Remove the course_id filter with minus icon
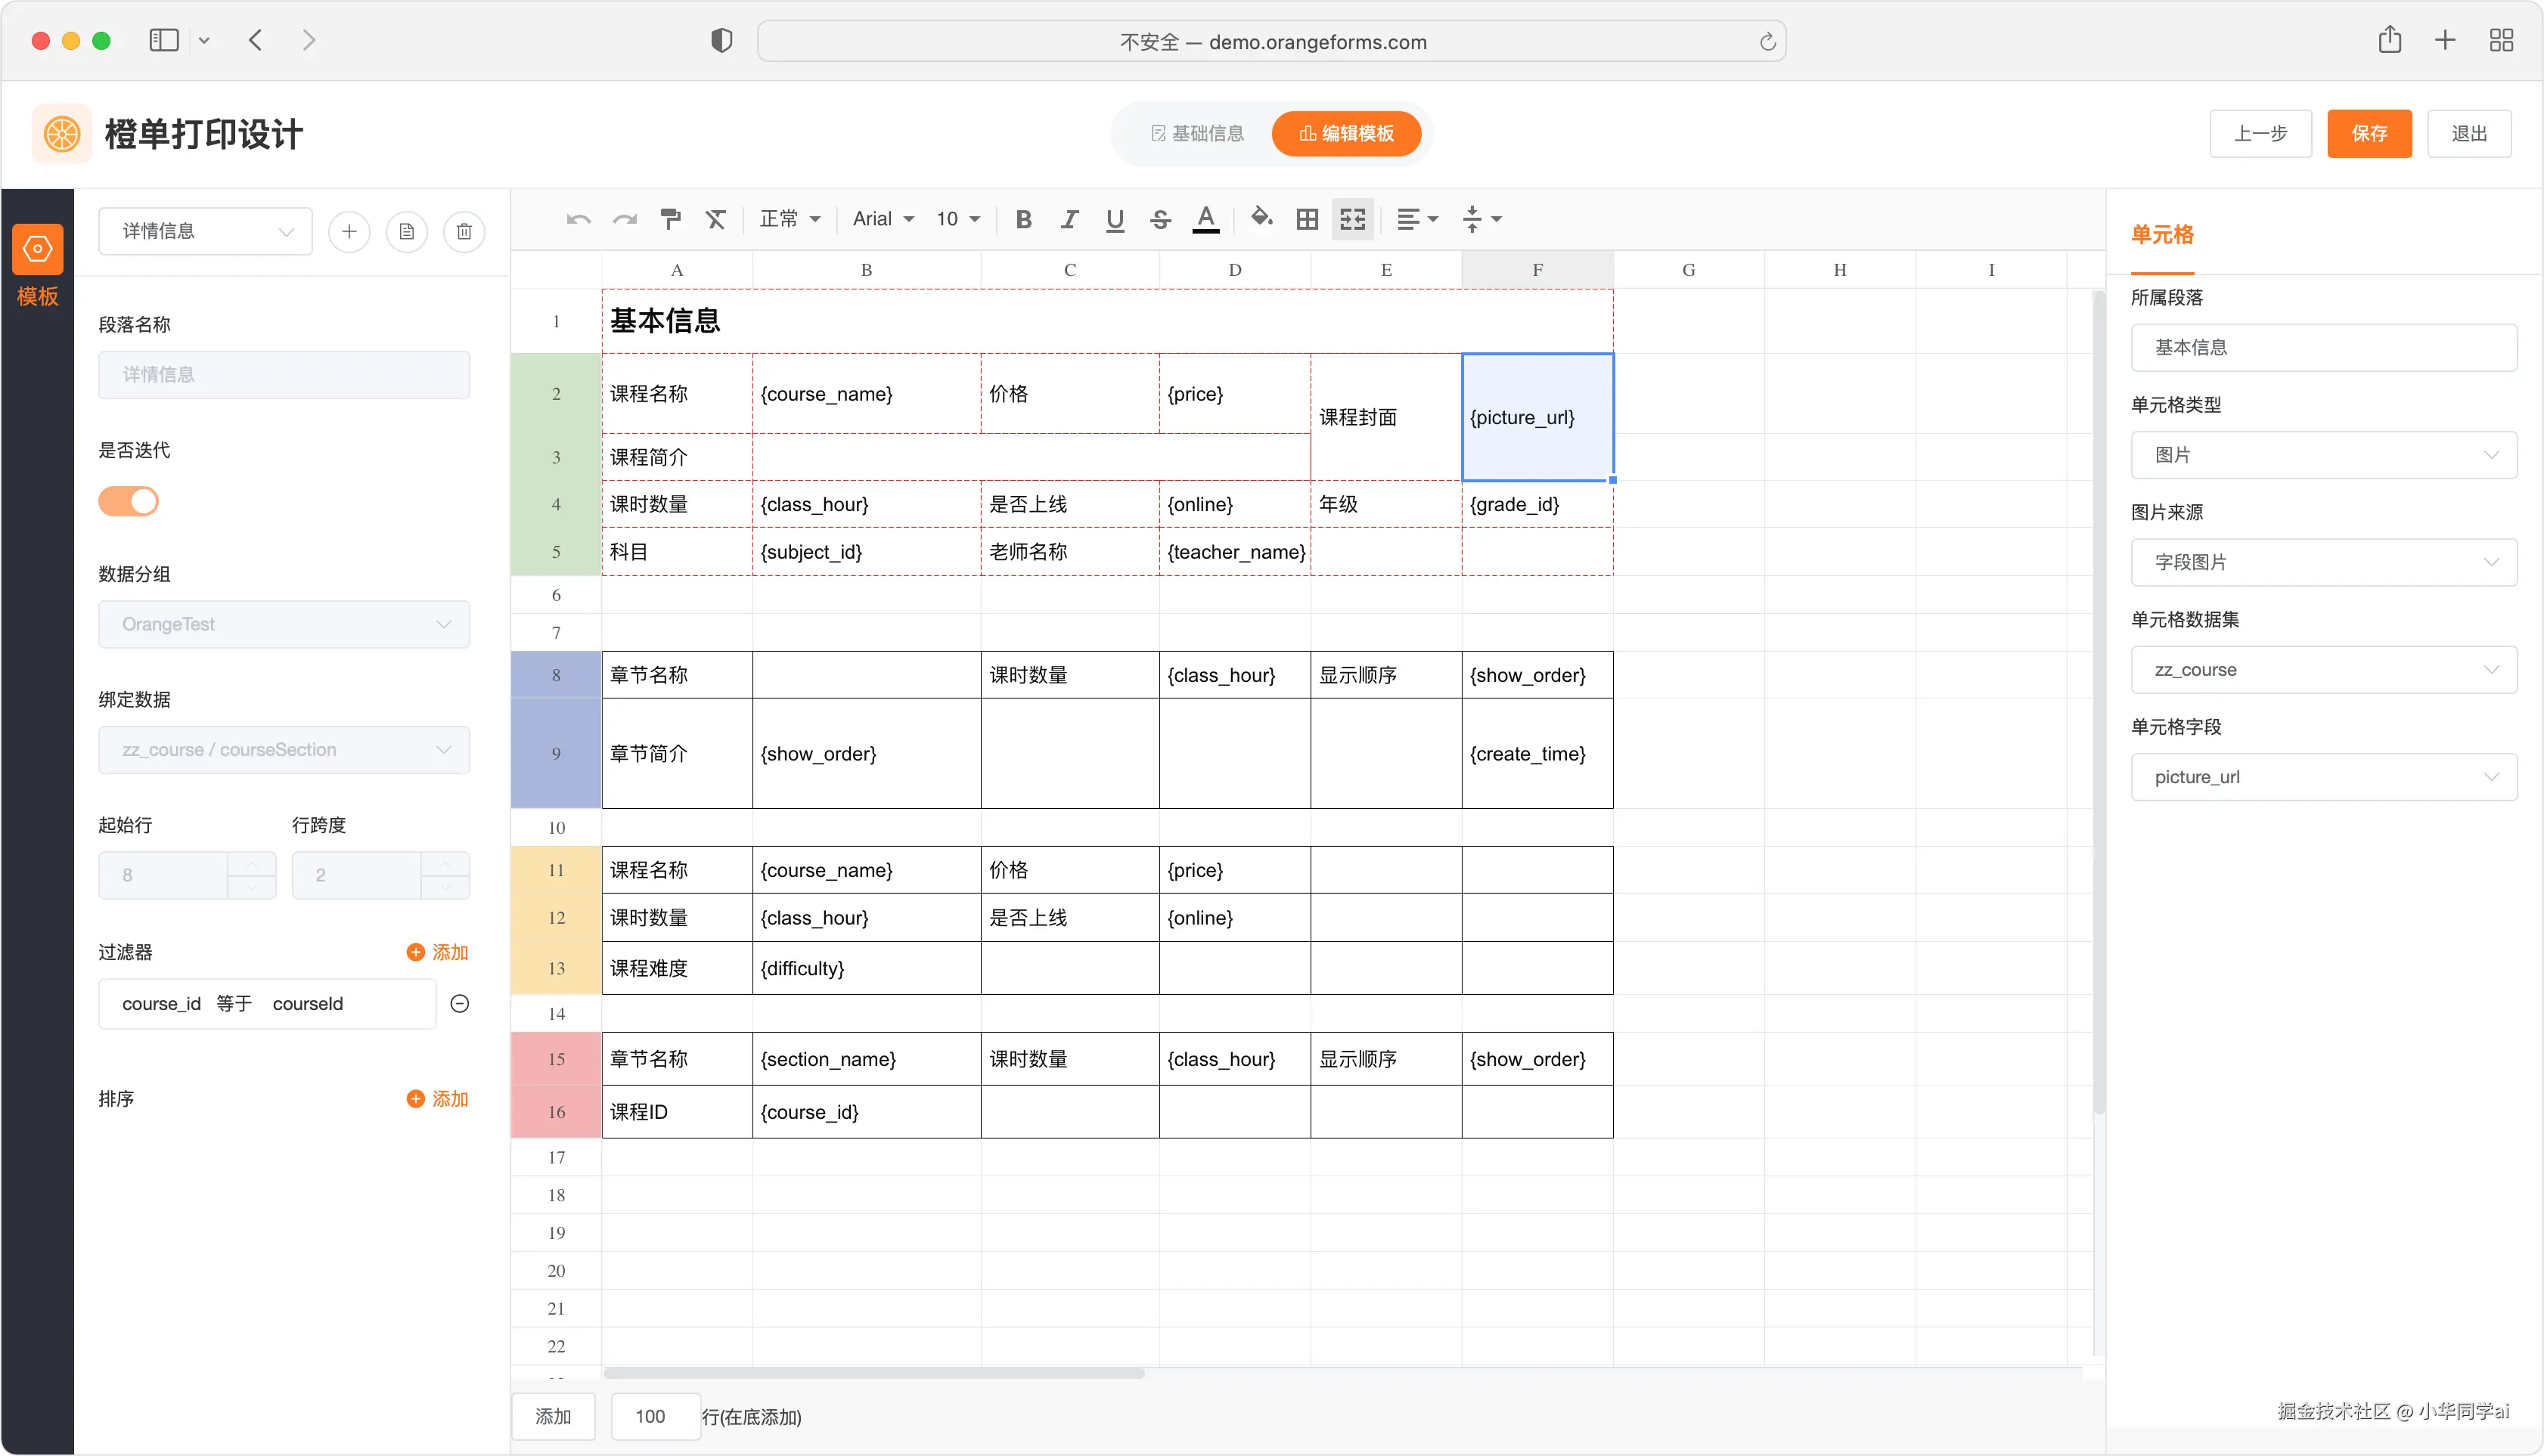 tap(461, 1004)
